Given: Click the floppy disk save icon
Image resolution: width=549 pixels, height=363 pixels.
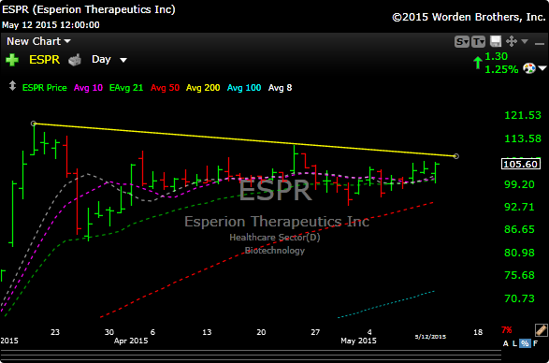Looking at the screenshot, I should pyautogui.click(x=496, y=42).
